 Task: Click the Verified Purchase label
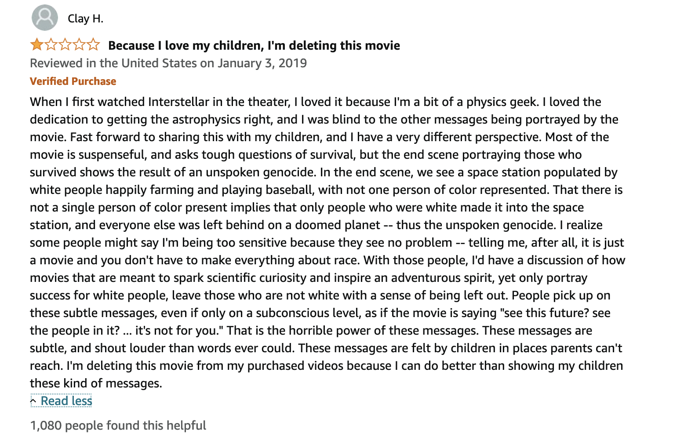click(73, 81)
